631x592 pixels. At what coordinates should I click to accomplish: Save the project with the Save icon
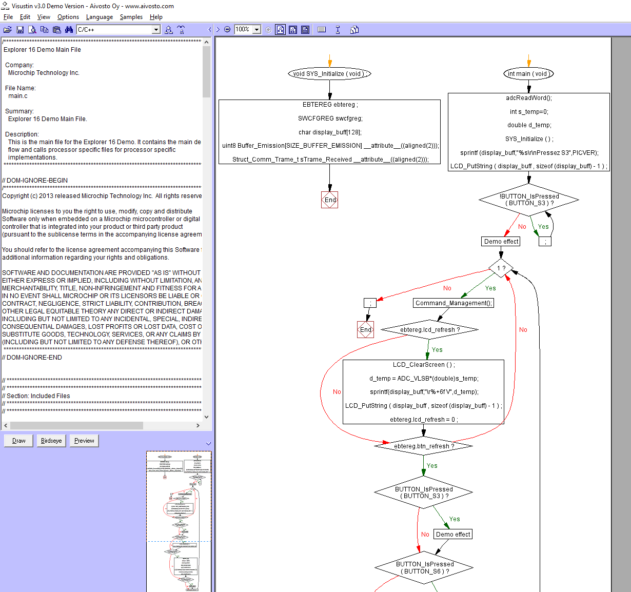pyautogui.click(x=20, y=29)
